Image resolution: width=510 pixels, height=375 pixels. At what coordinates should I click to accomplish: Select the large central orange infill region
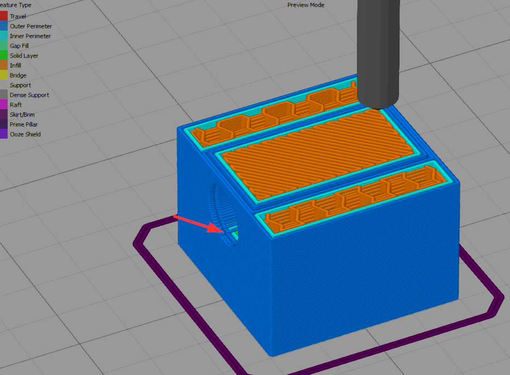[x=315, y=154]
